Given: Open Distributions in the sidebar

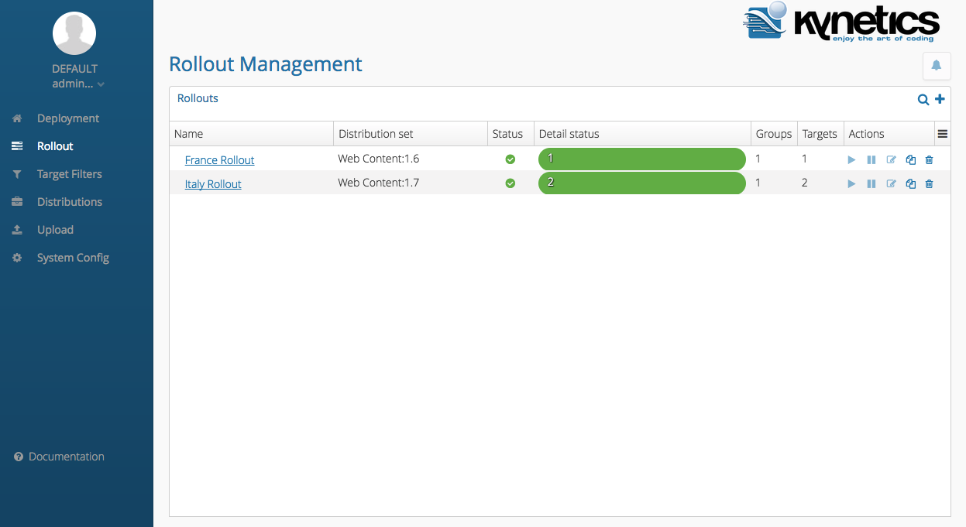Looking at the screenshot, I should pos(70,202).
